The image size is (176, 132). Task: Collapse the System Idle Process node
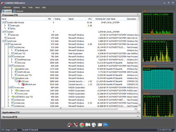pos(3,22)
